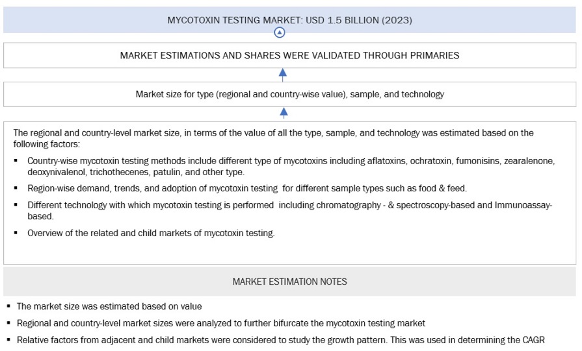Click the circled up-arrow icon under the title
Image resolution: width=582 pixels, height=351 pixels.
tap(280, 32)
